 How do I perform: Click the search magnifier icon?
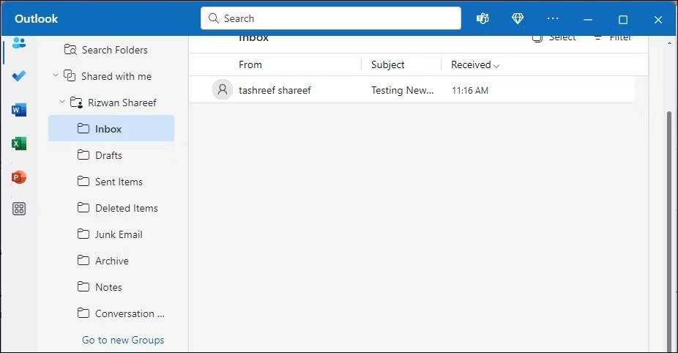click(x=214, y=18)
